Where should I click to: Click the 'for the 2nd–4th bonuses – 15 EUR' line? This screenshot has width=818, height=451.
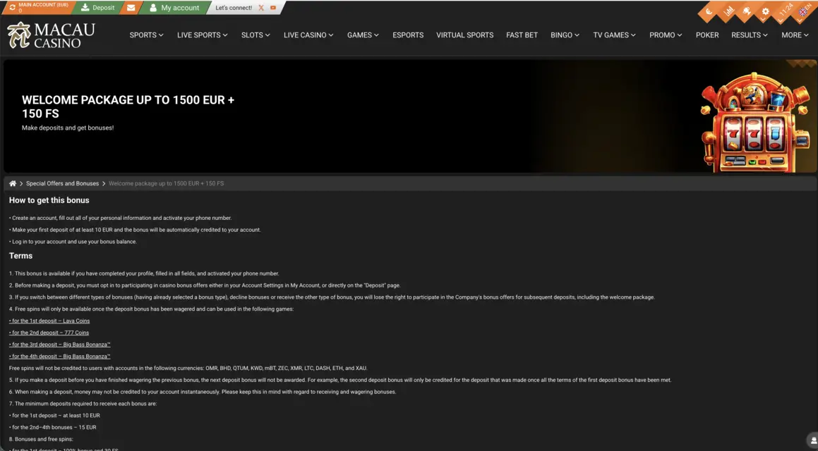click(x=53, y=427)
